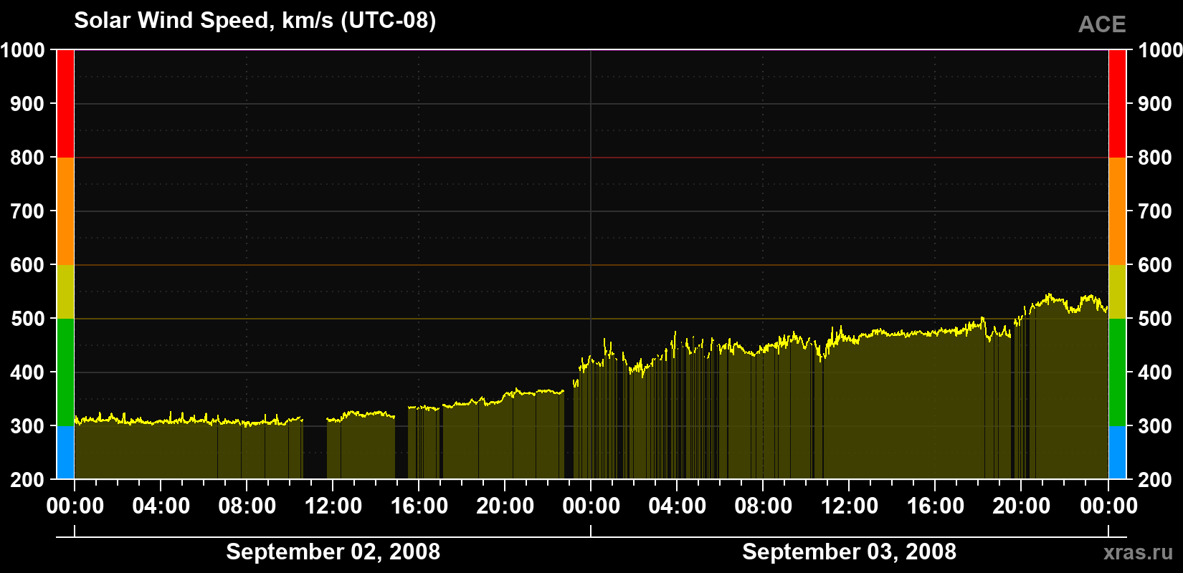The height and width of the screenshot is (573, 1183).
Task: Click the blue color band on right scale
Action: pos(1117,453)
